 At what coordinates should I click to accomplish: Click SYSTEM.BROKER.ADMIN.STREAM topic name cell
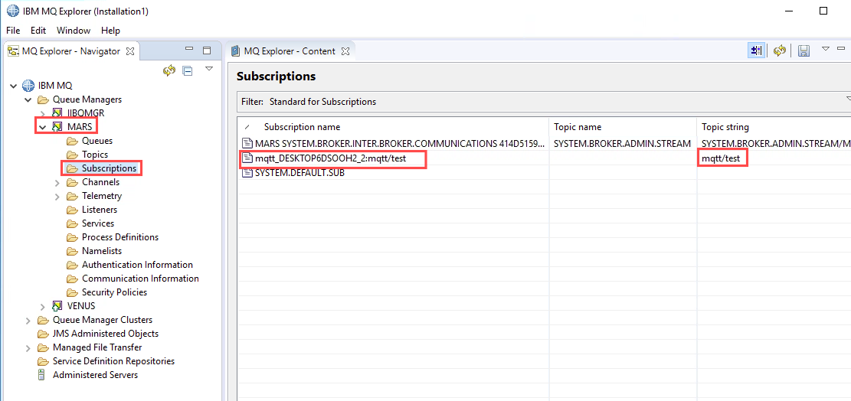coord(622,144)
